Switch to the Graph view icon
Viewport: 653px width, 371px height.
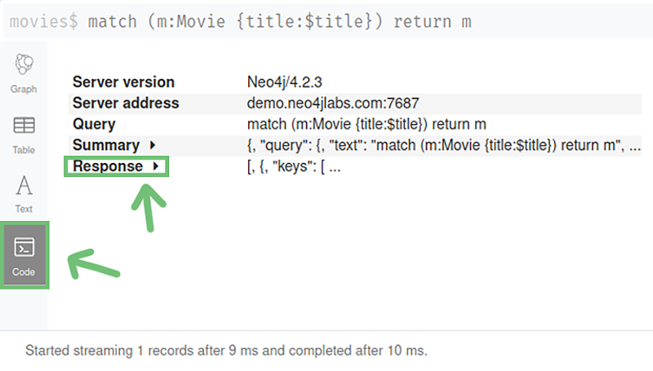[x=24, y=64]
